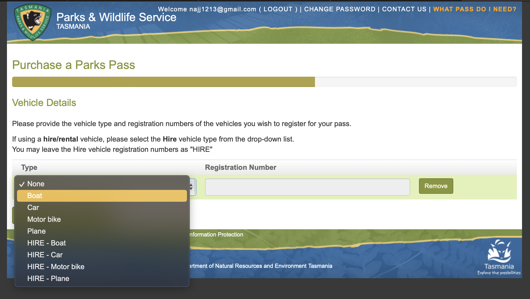Select Plane vehicle type option
530x299 pixels.
(36, 231)
